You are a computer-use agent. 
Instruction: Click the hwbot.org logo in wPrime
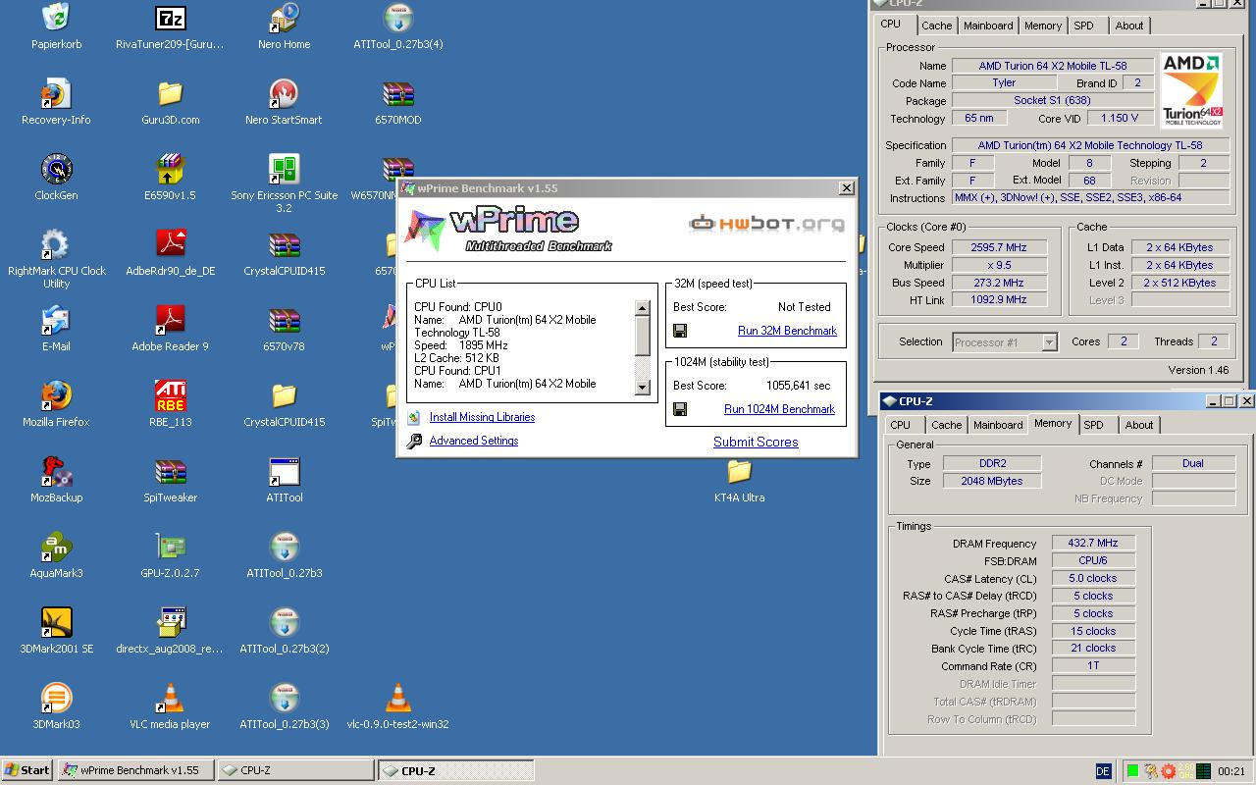(x=766, y=223)
